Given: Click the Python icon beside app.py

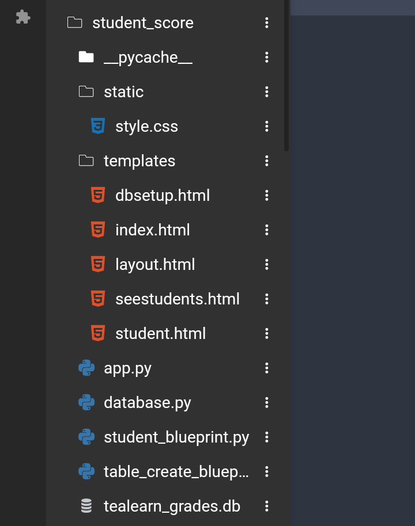Looking at the screenshot, I should [86, 368].
